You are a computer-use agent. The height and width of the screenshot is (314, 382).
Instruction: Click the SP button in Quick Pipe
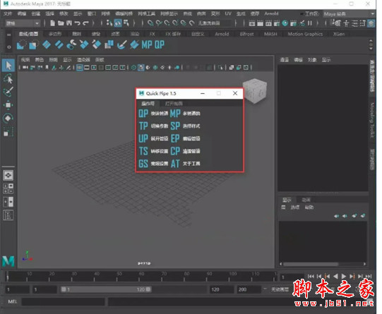point(175,126)
